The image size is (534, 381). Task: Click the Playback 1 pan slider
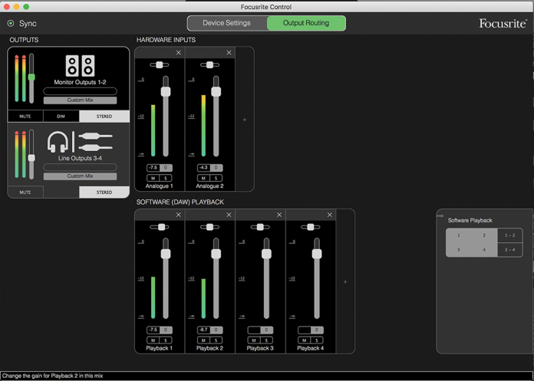click(160, 227)
